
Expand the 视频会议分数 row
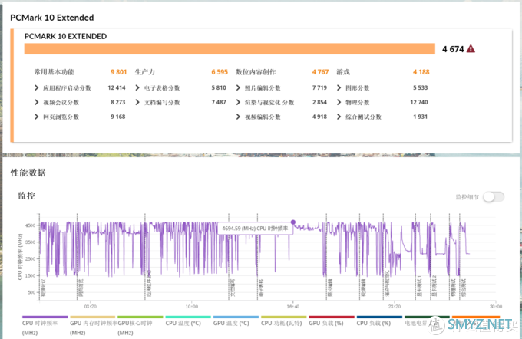point(36,102)
